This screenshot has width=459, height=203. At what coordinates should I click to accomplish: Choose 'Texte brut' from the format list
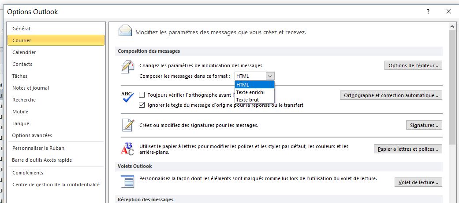pyautogui.click(x=247, y=100)
